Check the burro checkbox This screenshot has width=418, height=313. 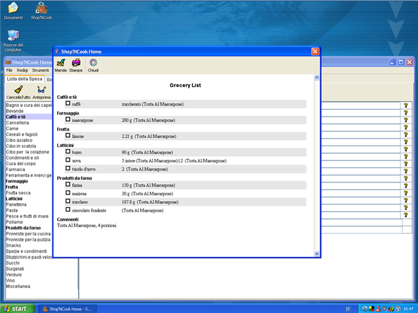(x=68, y=152)
